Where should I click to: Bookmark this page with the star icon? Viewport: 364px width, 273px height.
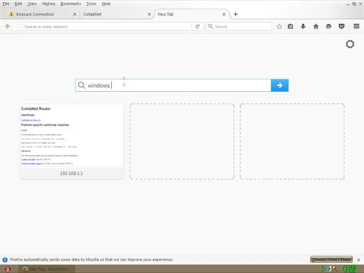click(279, 26)
